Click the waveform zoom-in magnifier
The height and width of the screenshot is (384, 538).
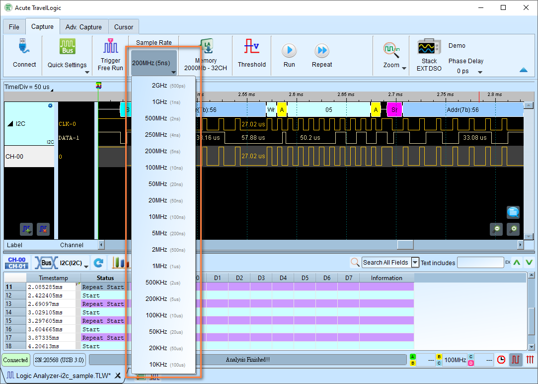[x=513, y=229]
